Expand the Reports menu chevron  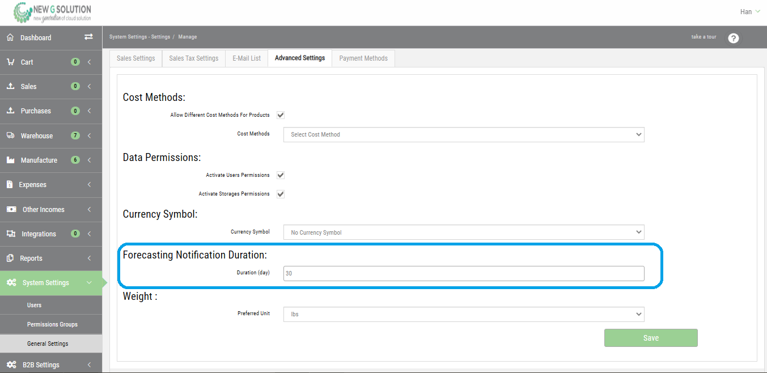point(89,258)
